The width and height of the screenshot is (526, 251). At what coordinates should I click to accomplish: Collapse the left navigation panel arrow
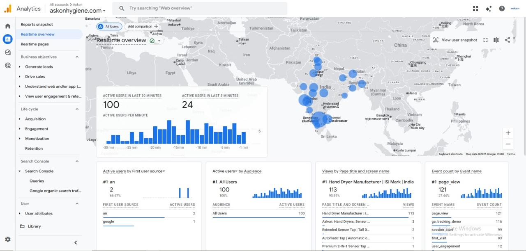pos(76,242)
